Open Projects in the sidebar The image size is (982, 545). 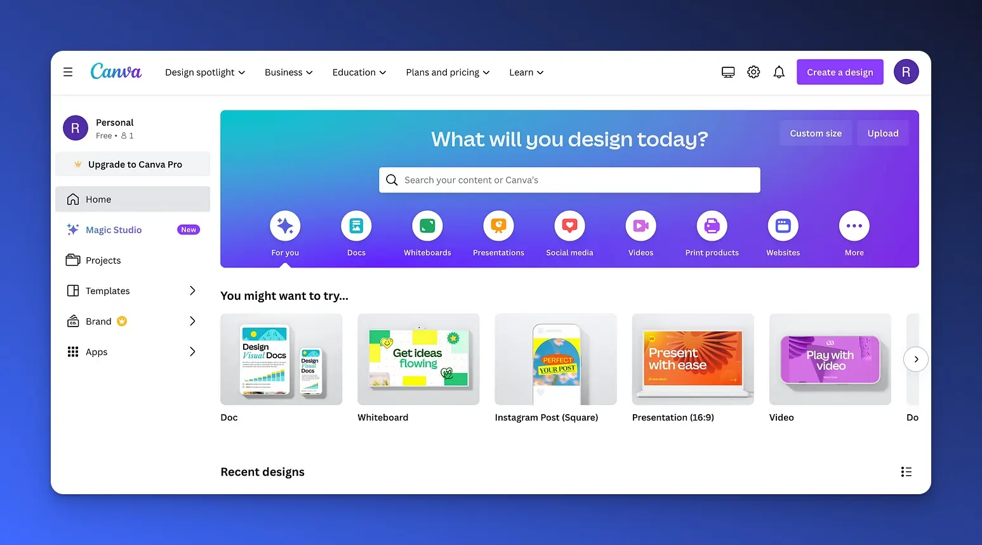point(133,260)
